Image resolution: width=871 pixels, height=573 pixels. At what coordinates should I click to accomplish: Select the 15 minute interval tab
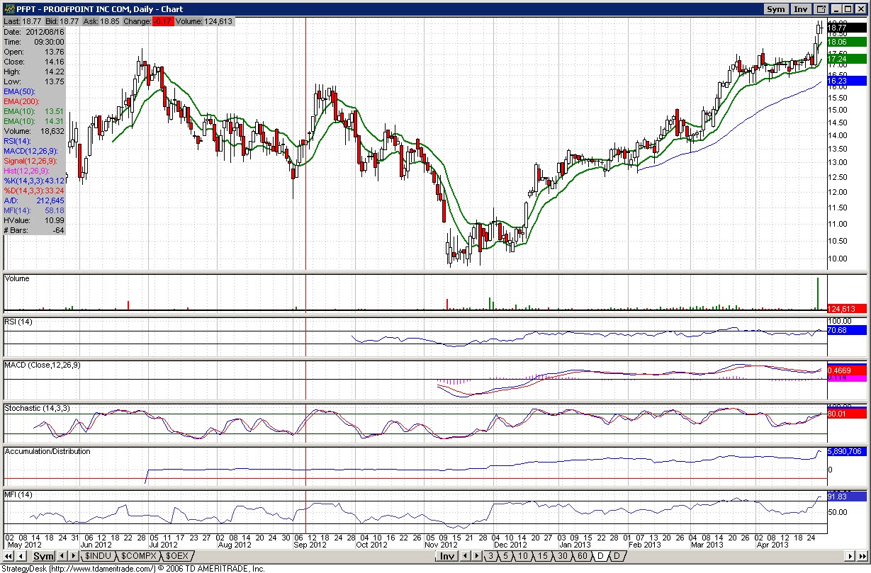[542, 556]
